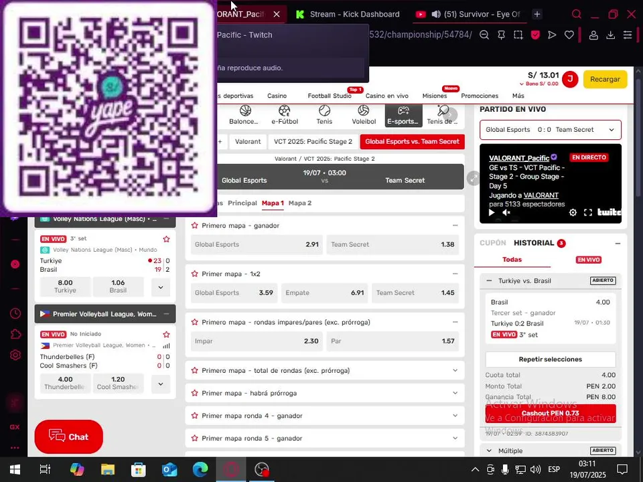Image resolution: width=643 pixels, height=482 pixels.
Task: Click the snapshot capture icon
Action: point(518,35)
